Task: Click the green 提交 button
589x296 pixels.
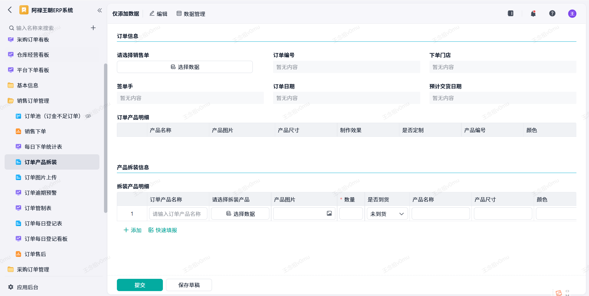Action: 140,285
